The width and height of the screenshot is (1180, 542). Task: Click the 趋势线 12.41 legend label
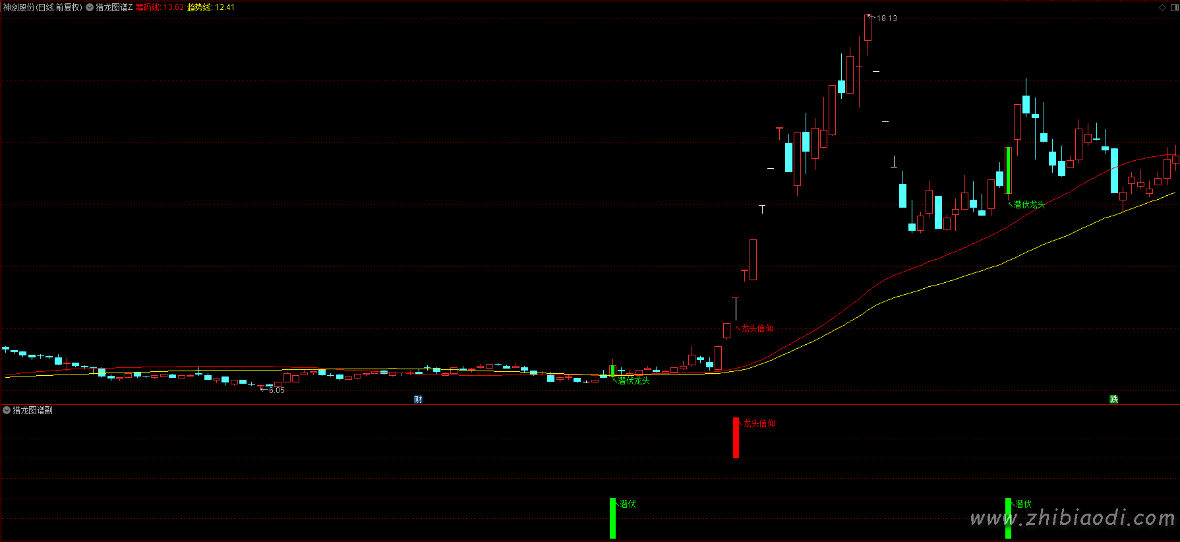[211, 7]
